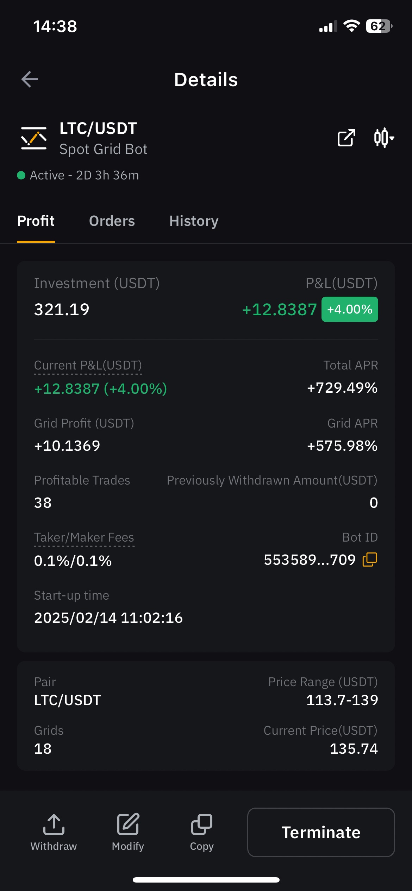Tap the Taker/Maker Fees underlined label
Image resolution: width=412 pixels, height=891 pixels.
[x=84, y=537]
